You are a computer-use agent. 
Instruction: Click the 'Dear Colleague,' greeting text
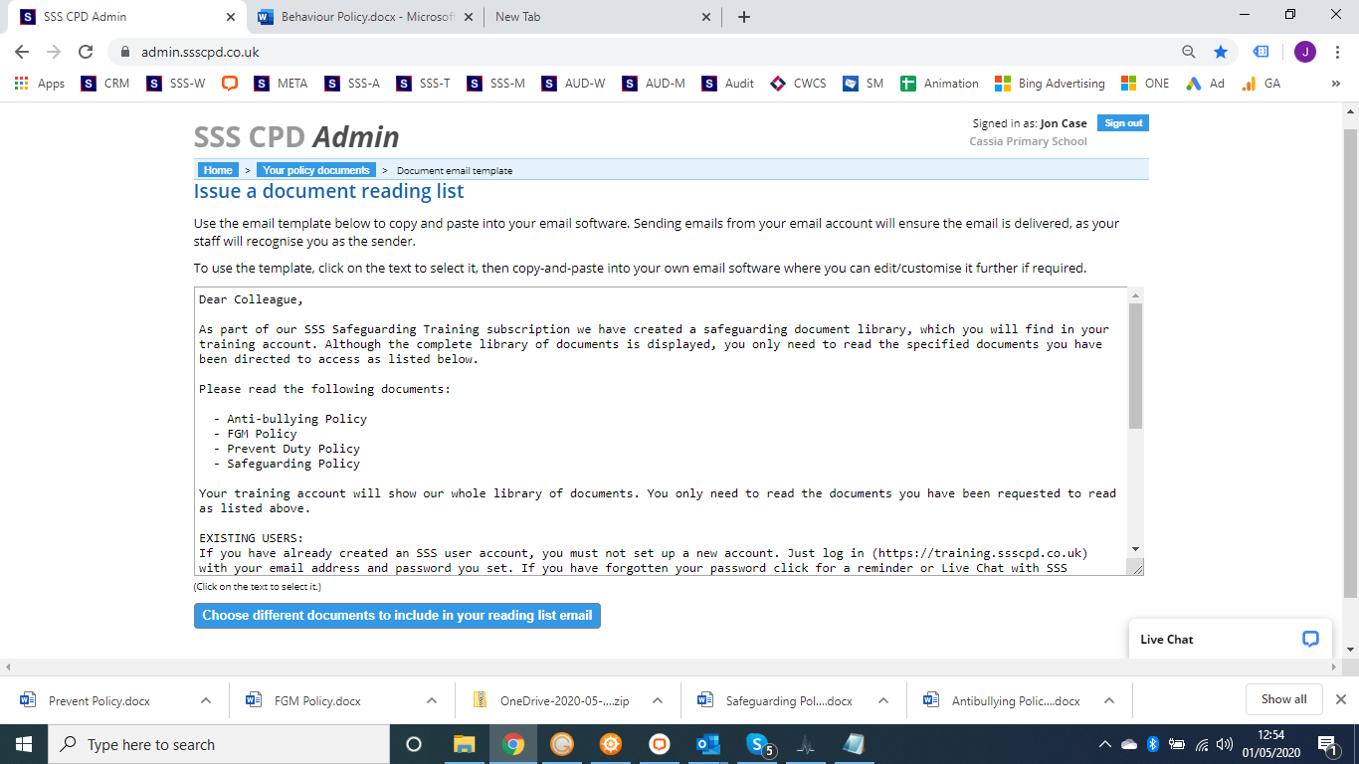click(251, 299)
